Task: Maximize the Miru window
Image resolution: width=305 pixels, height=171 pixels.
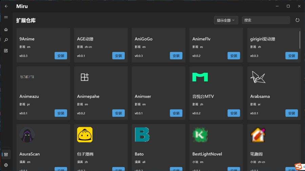Action: click(288, 6)
